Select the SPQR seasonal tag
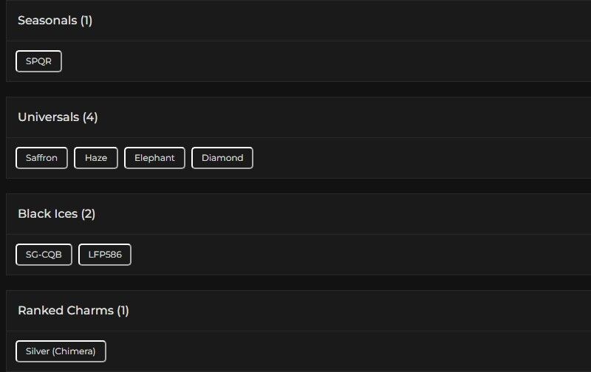 click(38, 61)
